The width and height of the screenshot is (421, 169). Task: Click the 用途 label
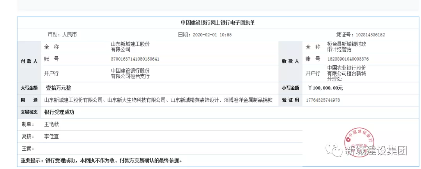click(x=29, y=100)
